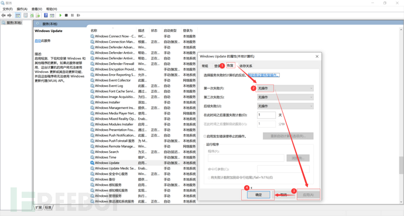The width and height of the screenshot is (404, 216).
Task: Click the 启动 link to start this service
Action: pos(37,41)
